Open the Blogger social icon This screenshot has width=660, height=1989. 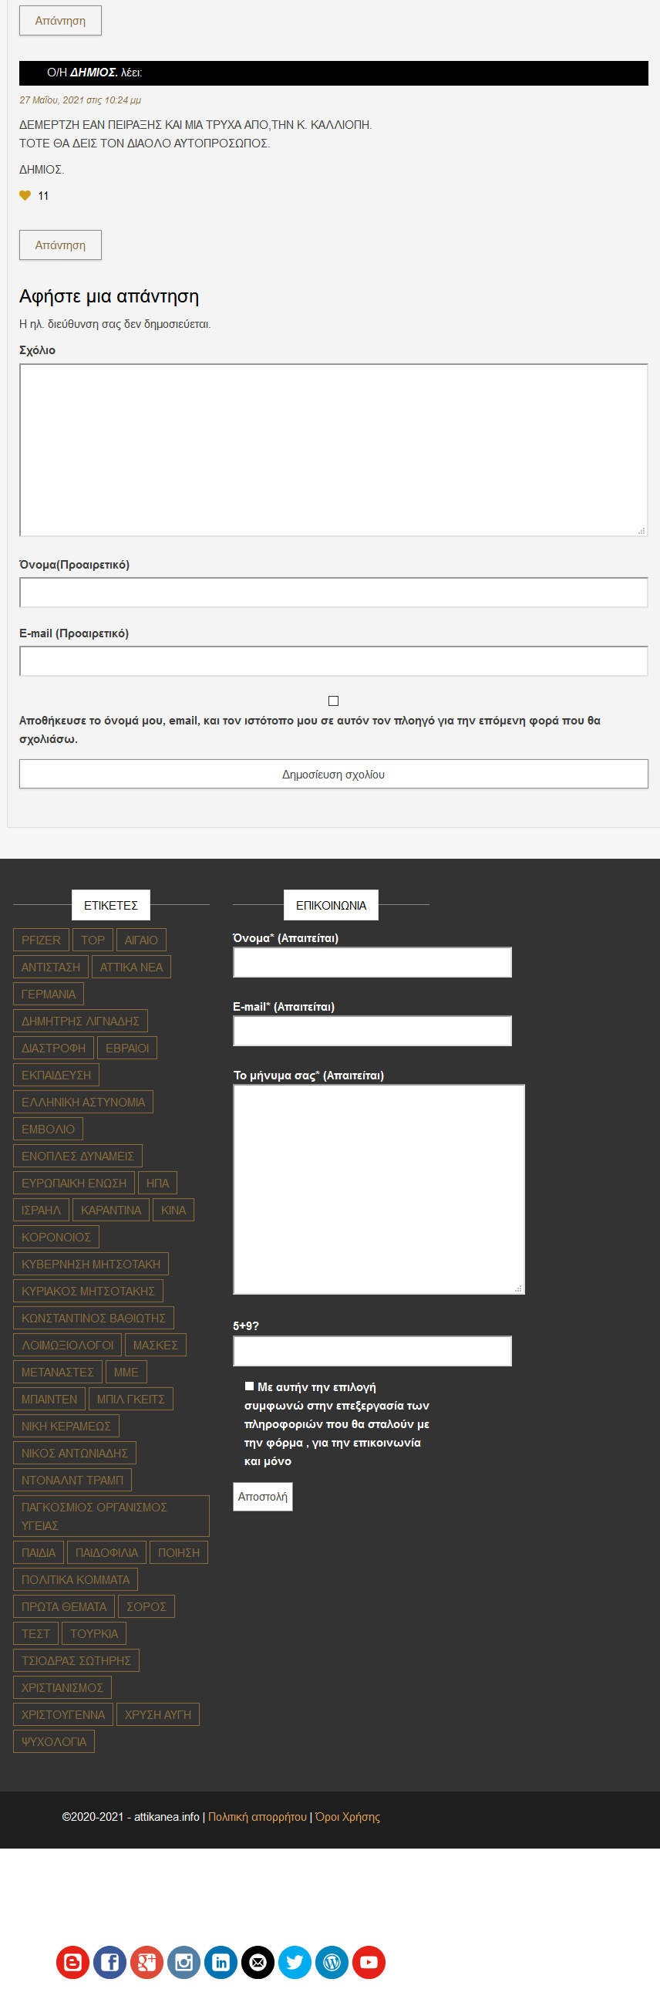(x=72, y=1962)
